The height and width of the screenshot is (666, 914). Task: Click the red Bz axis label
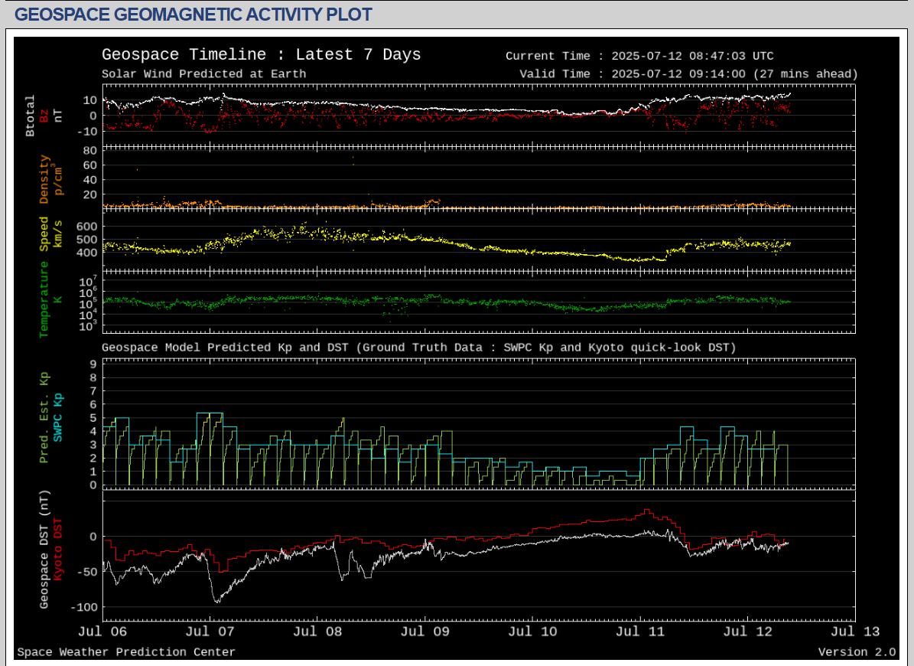[44, 116]
